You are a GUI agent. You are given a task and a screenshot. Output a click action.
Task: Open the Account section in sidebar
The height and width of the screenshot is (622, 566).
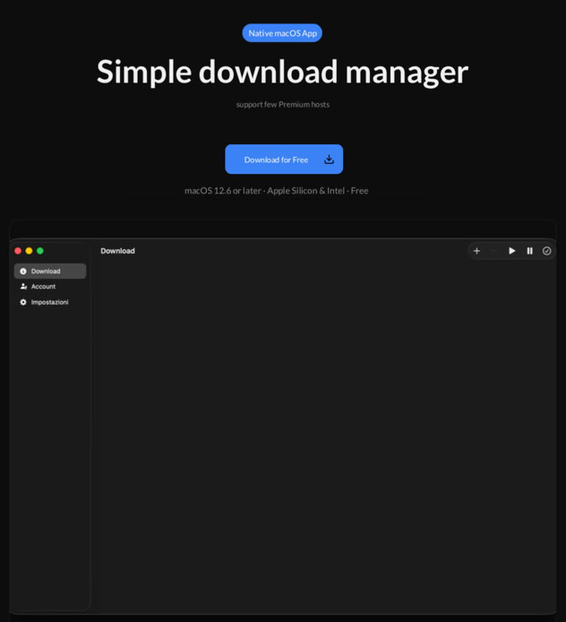50,287
